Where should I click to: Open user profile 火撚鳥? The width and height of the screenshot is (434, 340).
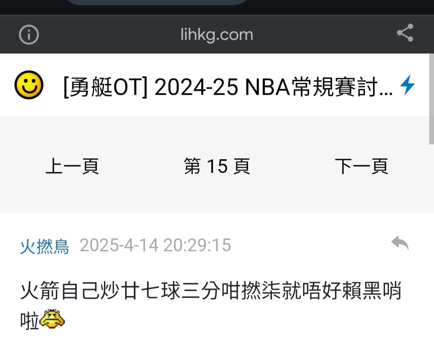pos(45,246)
